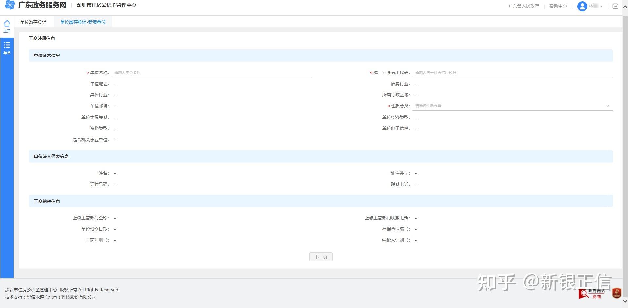Click the 联系电话 label
Viewport: 628px width, 308px height.
(x=400, y=184)
